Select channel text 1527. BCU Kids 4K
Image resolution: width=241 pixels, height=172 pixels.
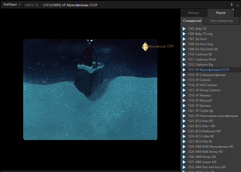(200, 141)
